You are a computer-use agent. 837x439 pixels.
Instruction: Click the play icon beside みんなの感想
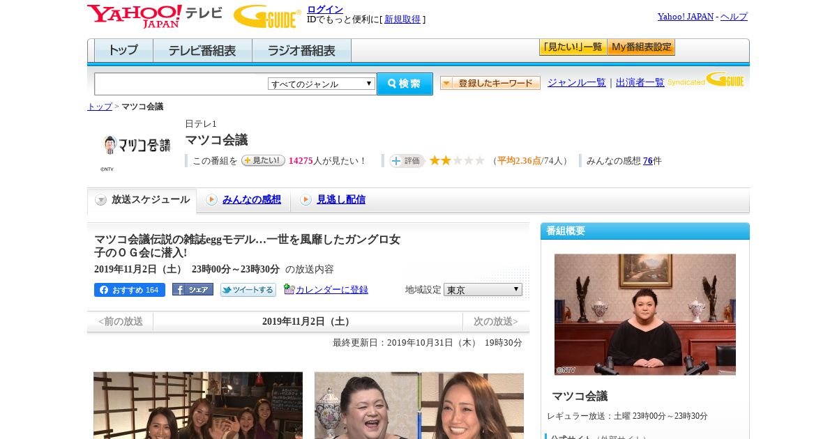(x=211, y=200)
